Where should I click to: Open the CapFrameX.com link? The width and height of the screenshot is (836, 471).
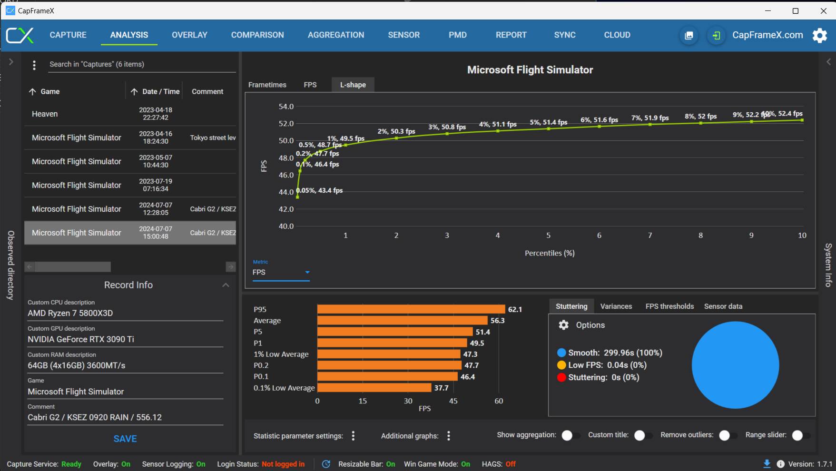point(767,35)
